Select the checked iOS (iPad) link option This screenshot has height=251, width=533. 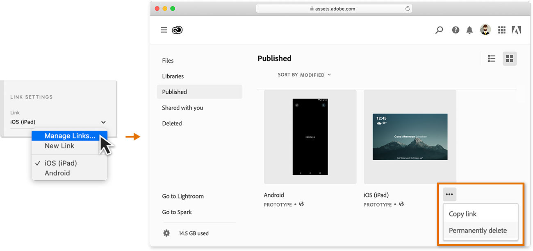(61, 163)
